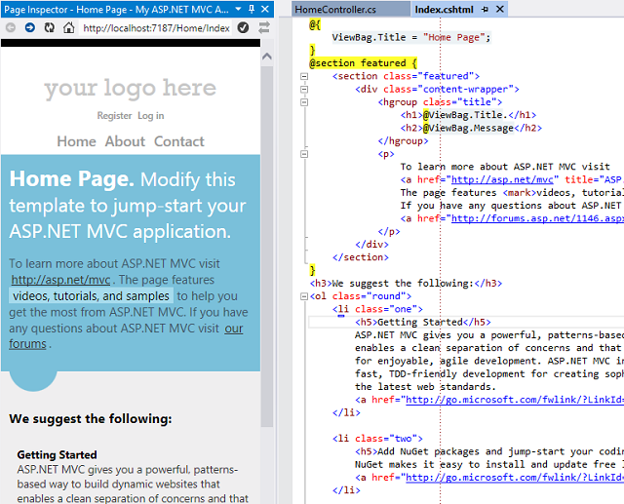This screenshot has height=504, width=624.
Task: Click the 'Getting Started' heading in preview
Action: pyautogui.click(x=57, y=454)
